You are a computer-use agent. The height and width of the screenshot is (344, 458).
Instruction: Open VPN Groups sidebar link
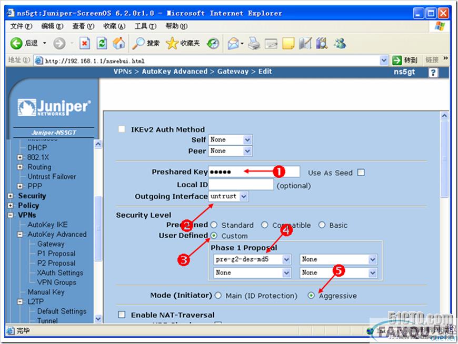point(57,282)
